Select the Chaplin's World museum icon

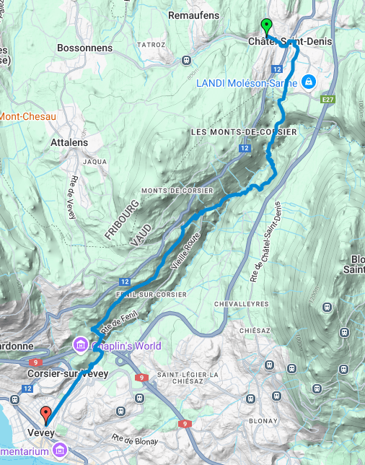pos(81,345)
